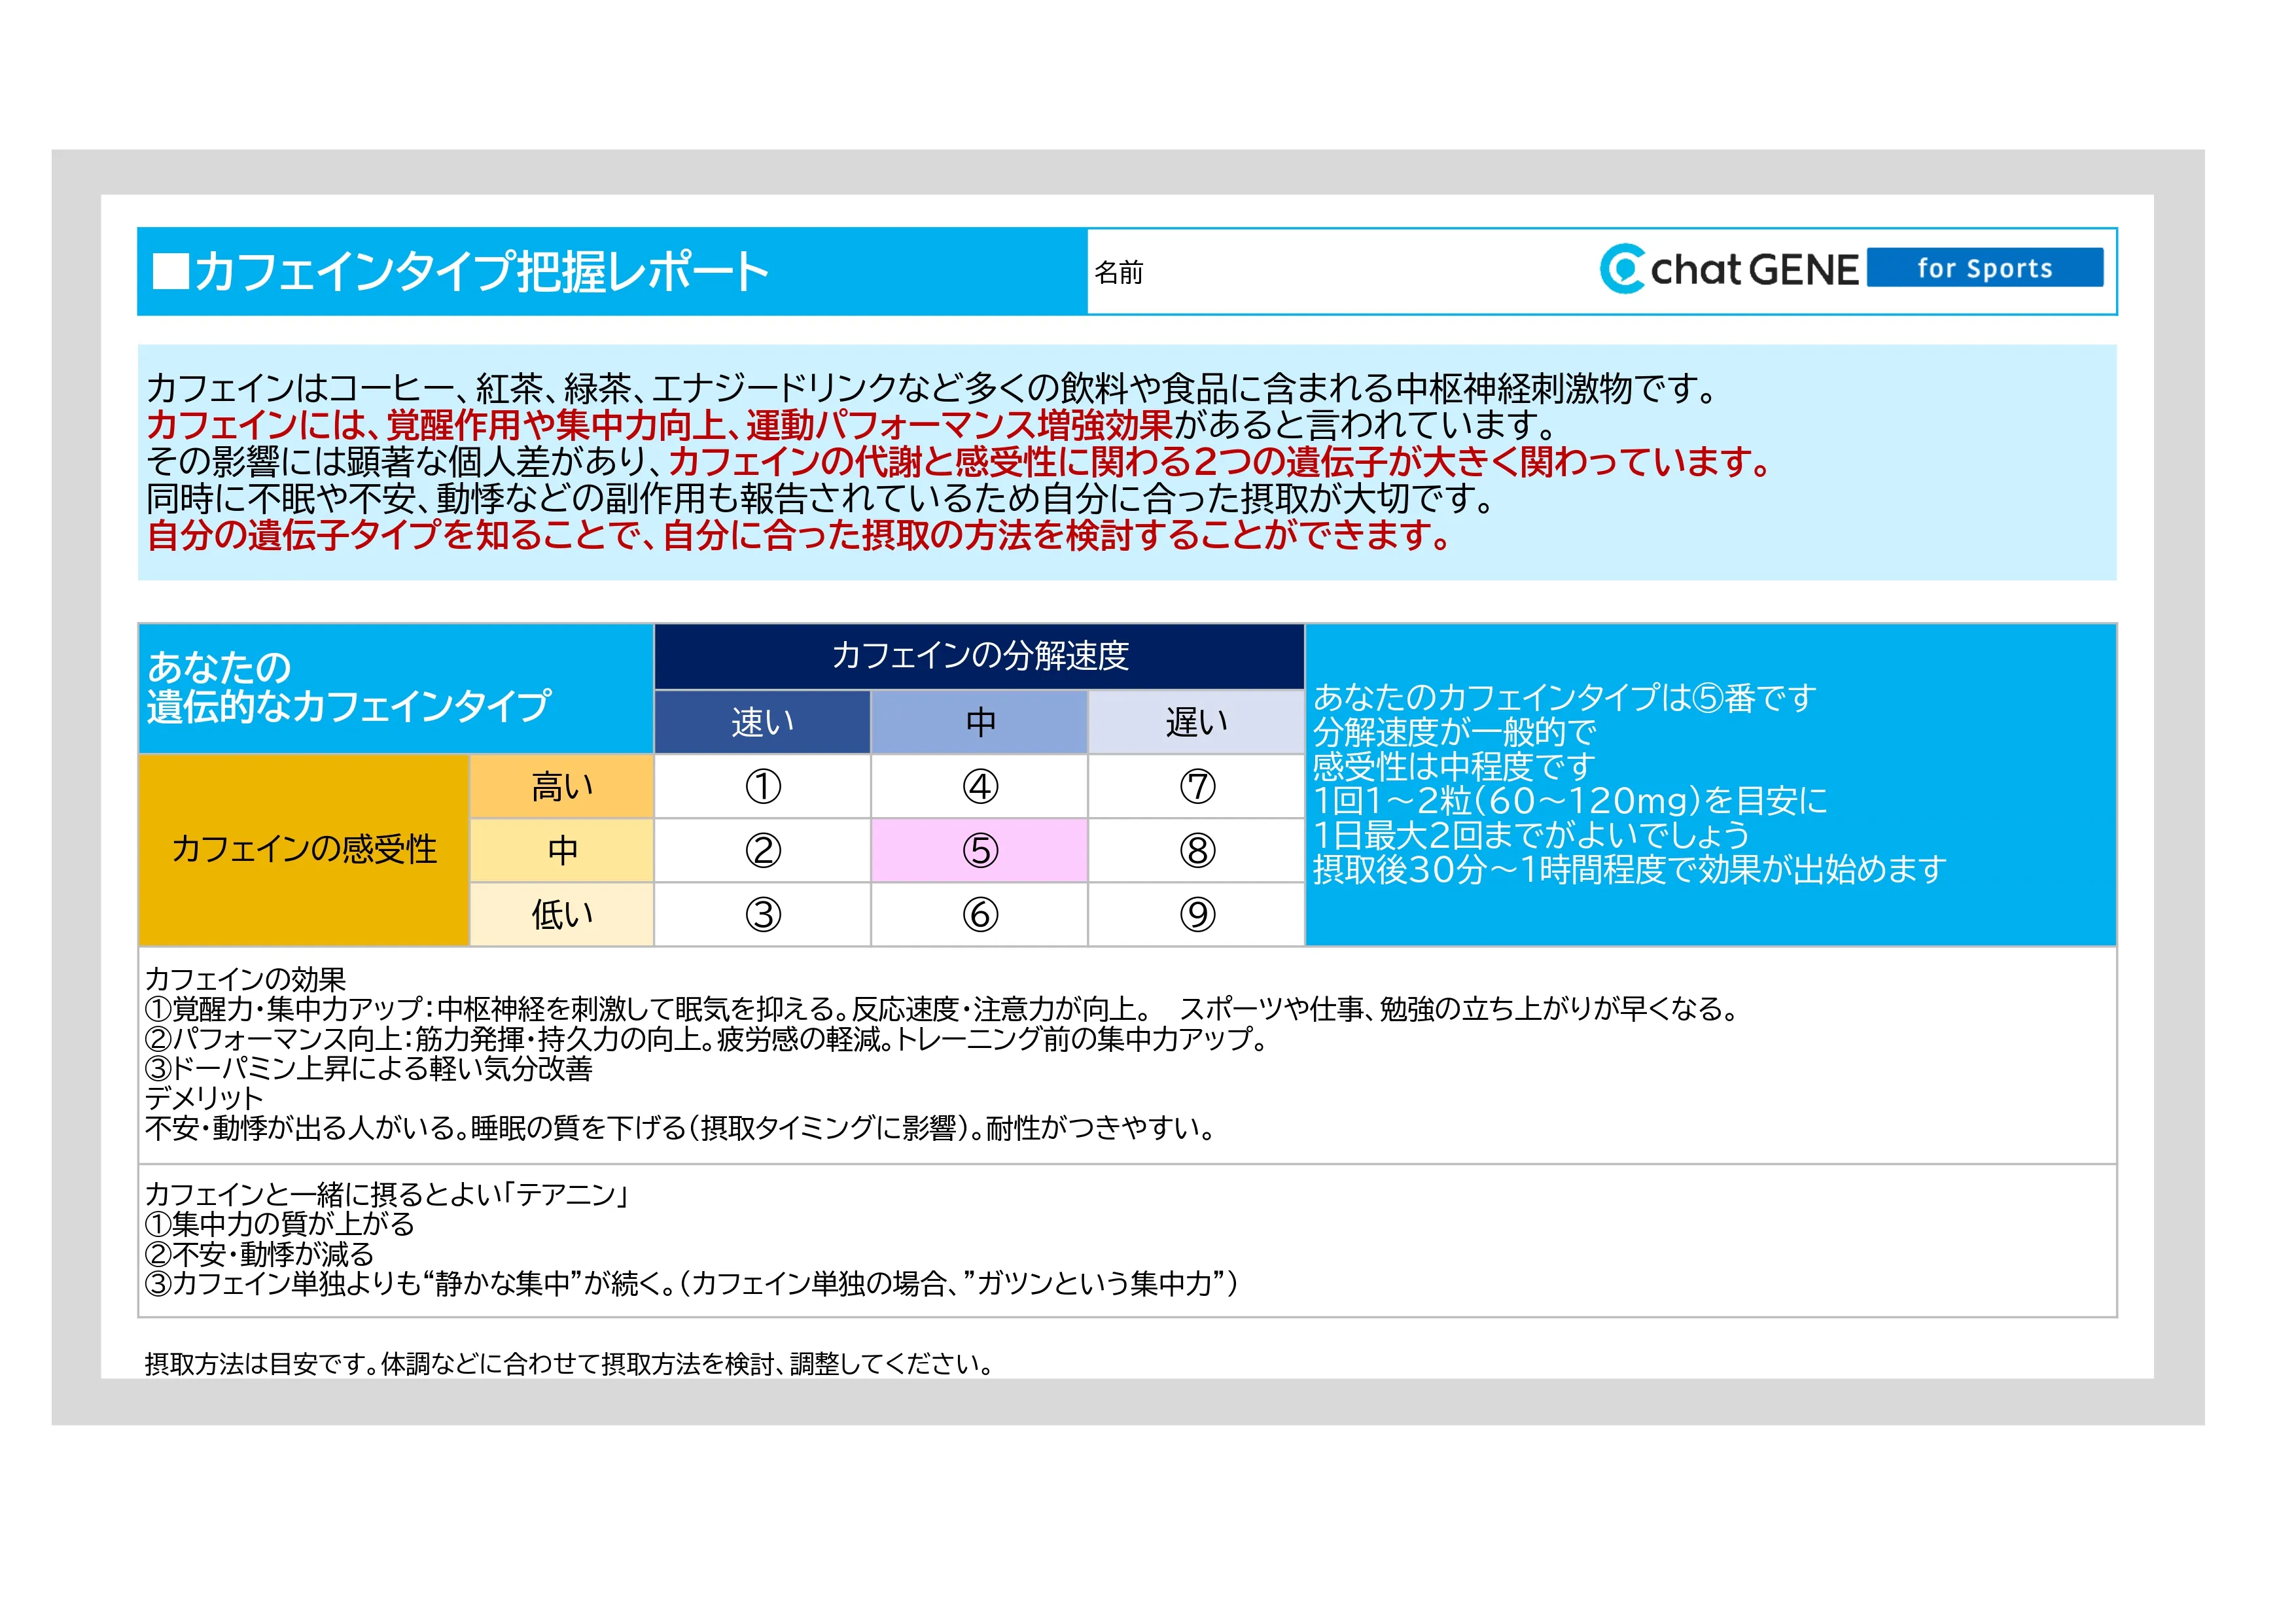This screenshot has height=1623, width=2296.
Task: Click table cell ⑨
Action: click(1196, 914)
